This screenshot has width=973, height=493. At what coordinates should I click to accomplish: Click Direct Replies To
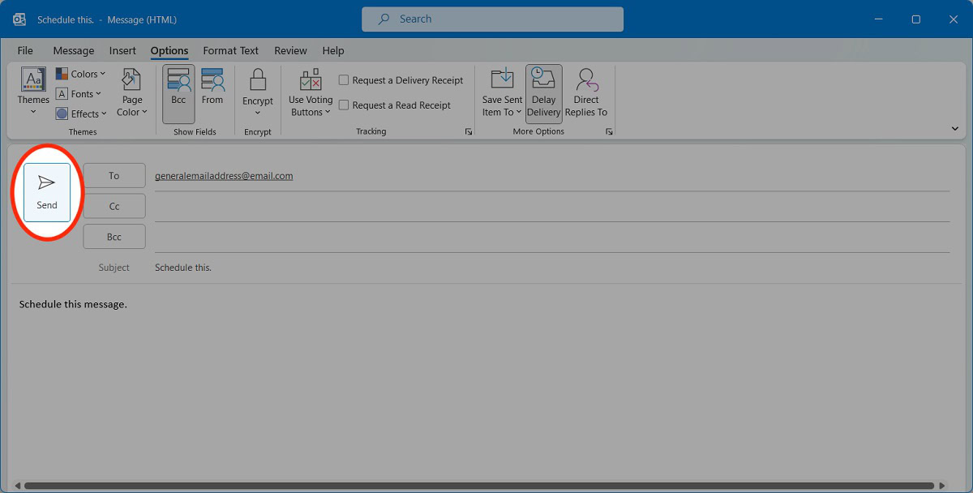[x=585, y=92]
